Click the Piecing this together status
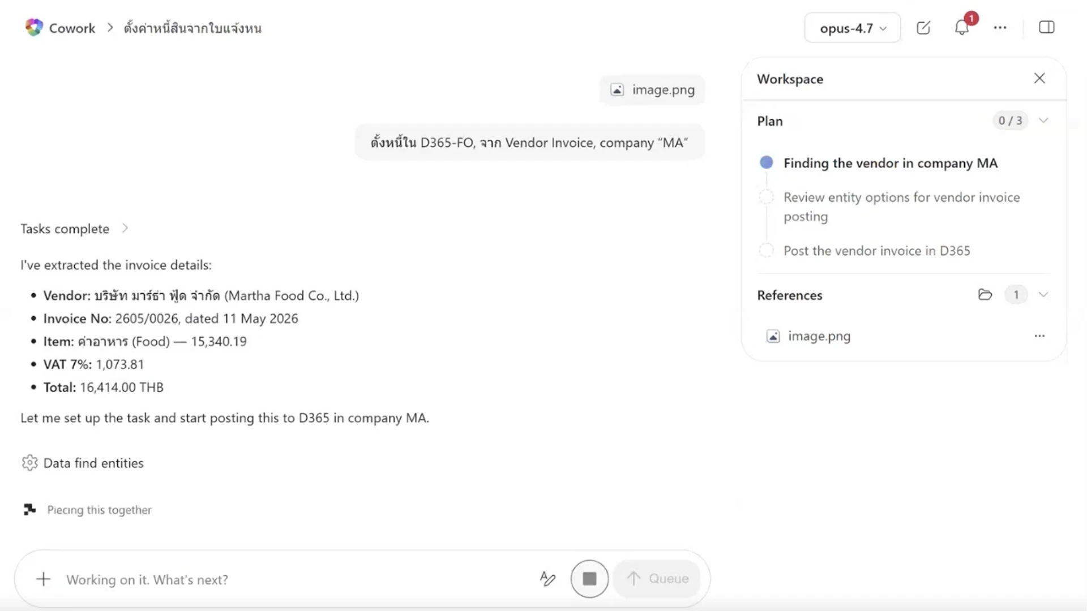 click(x=99, y=510)
